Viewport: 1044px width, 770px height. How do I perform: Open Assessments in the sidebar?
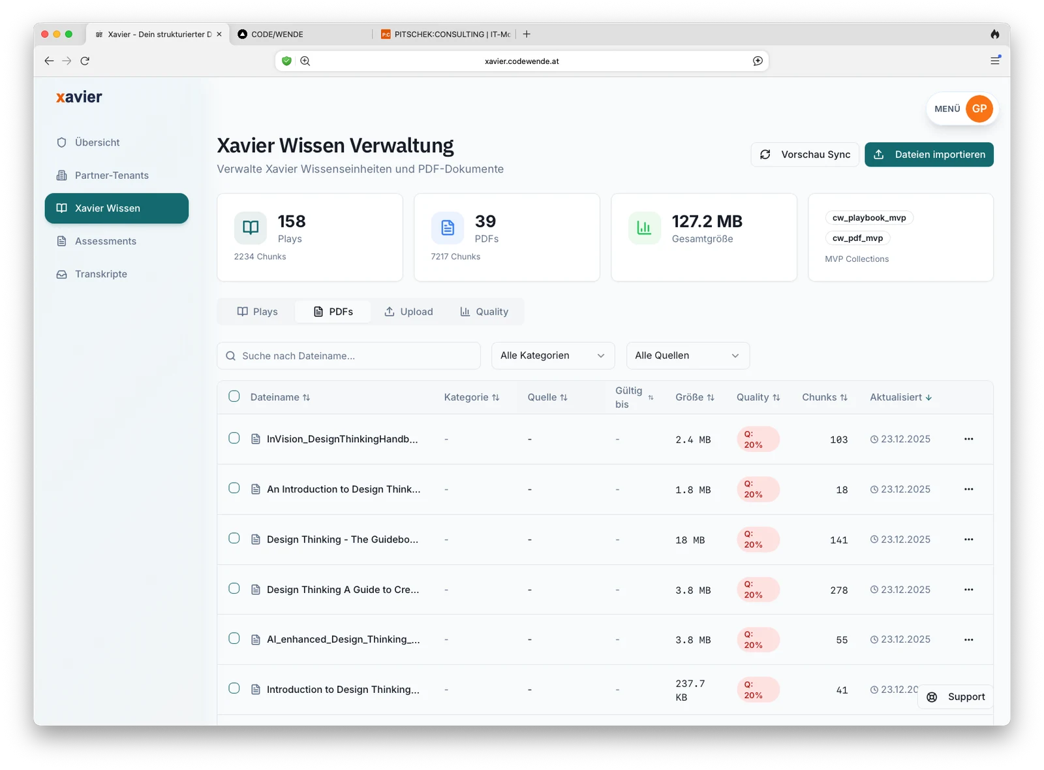(105, 241)
